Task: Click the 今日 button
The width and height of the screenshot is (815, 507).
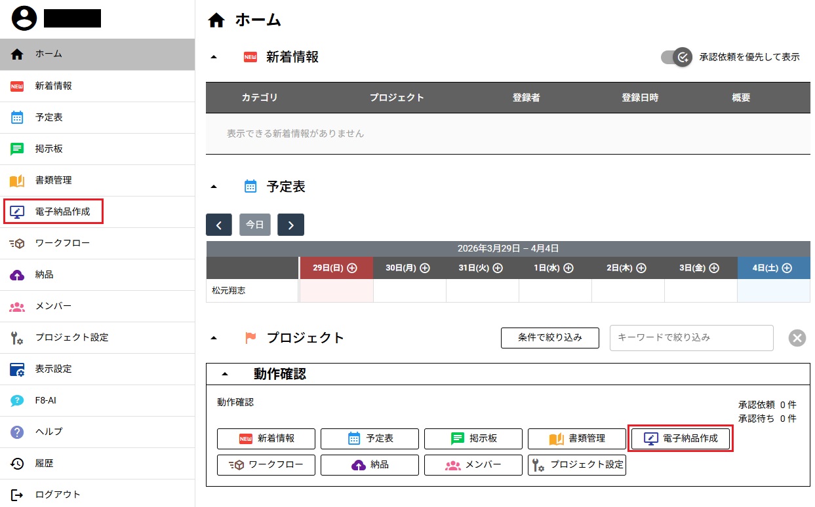Action: pos(255,225)
